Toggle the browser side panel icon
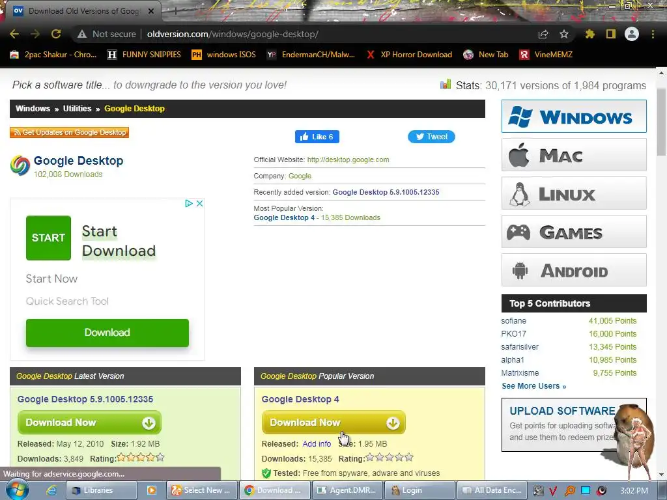The image size is (667, 500). point(611,34)
